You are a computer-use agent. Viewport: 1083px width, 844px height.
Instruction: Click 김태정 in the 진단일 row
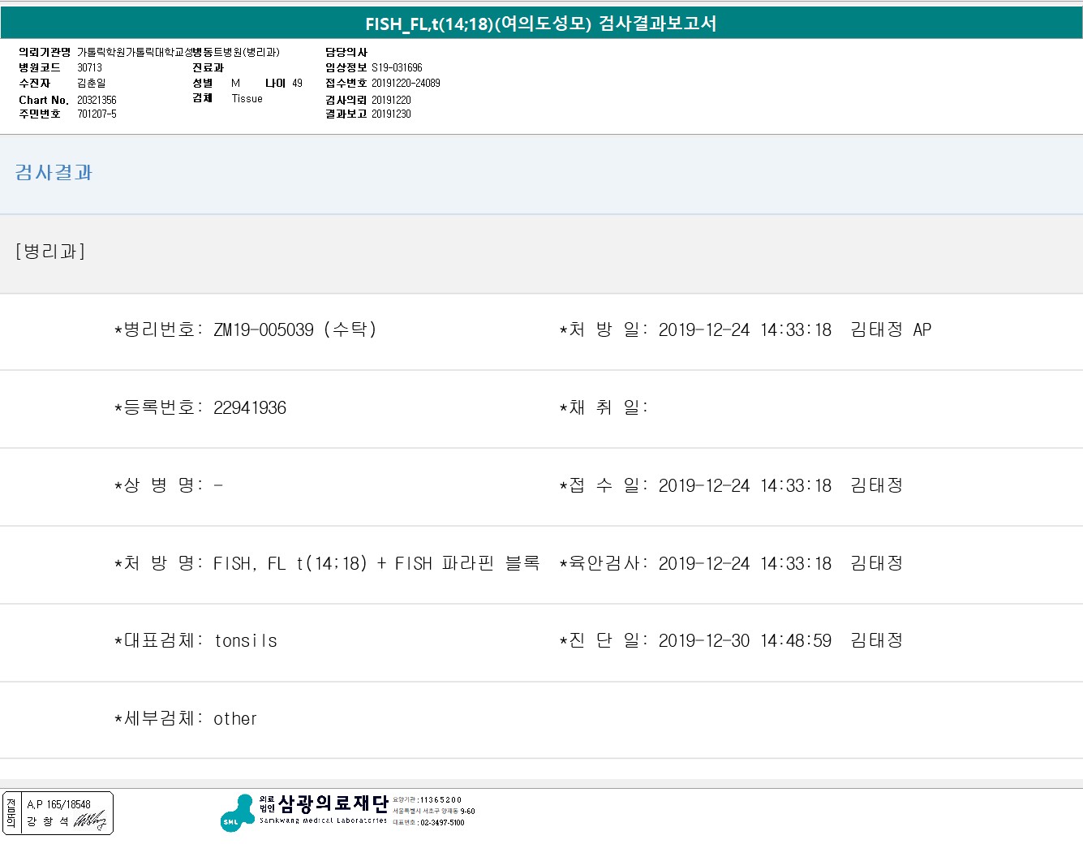pyautogui.click(x=876, y=641)
